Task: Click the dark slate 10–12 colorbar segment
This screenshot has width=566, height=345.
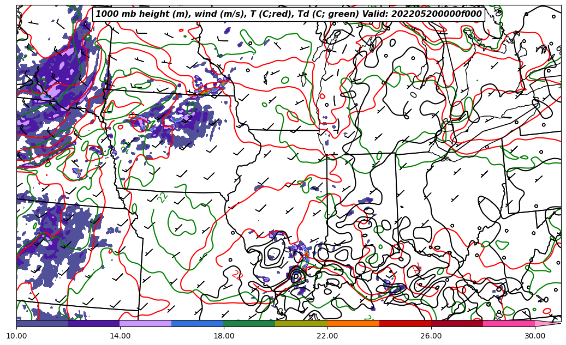Action: click(42, 323)
